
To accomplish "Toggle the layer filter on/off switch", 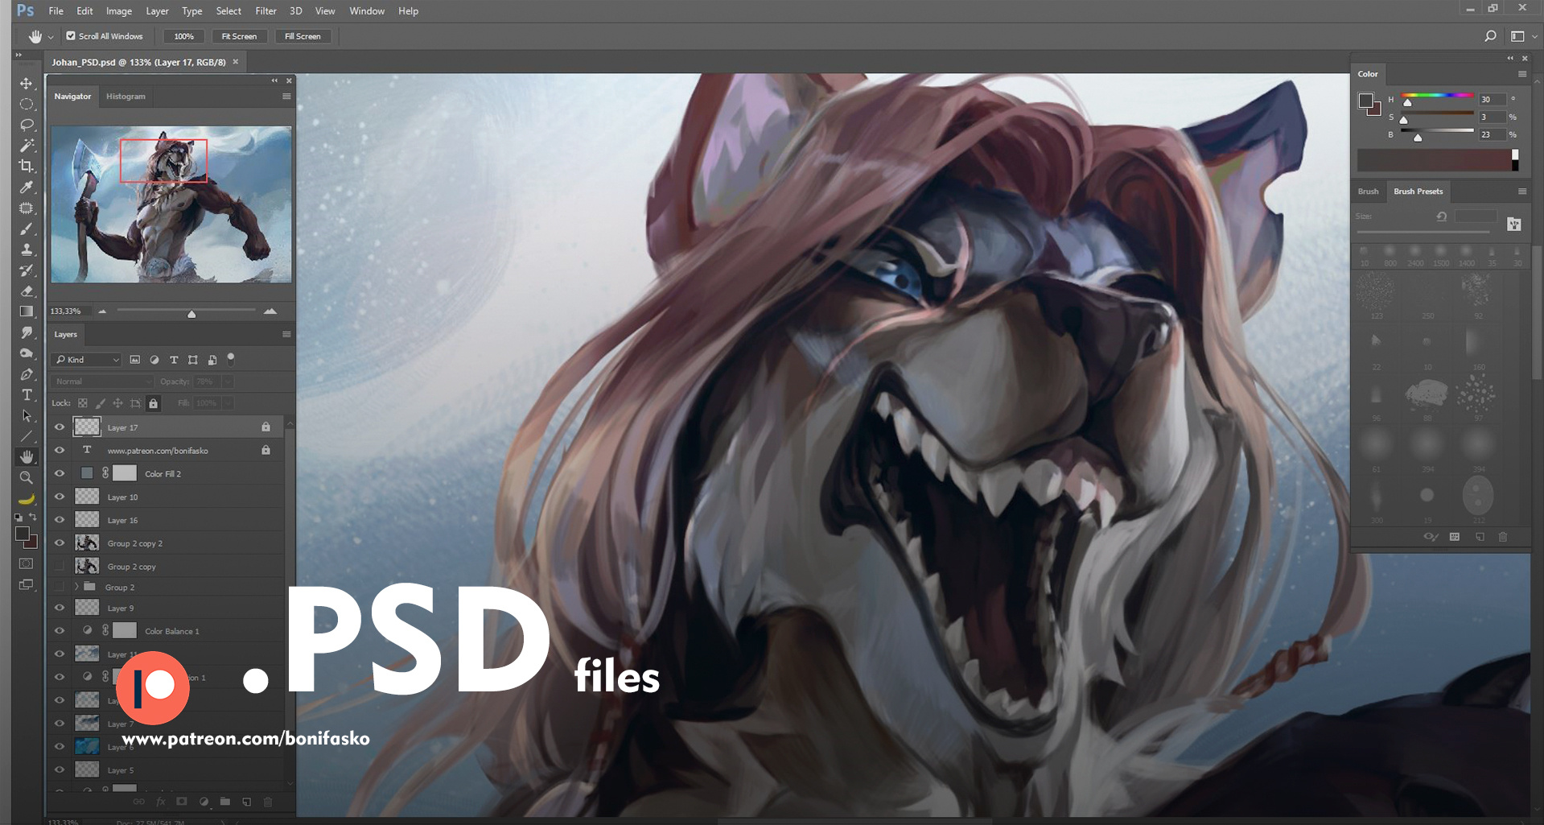I will (x=231, y=358).
